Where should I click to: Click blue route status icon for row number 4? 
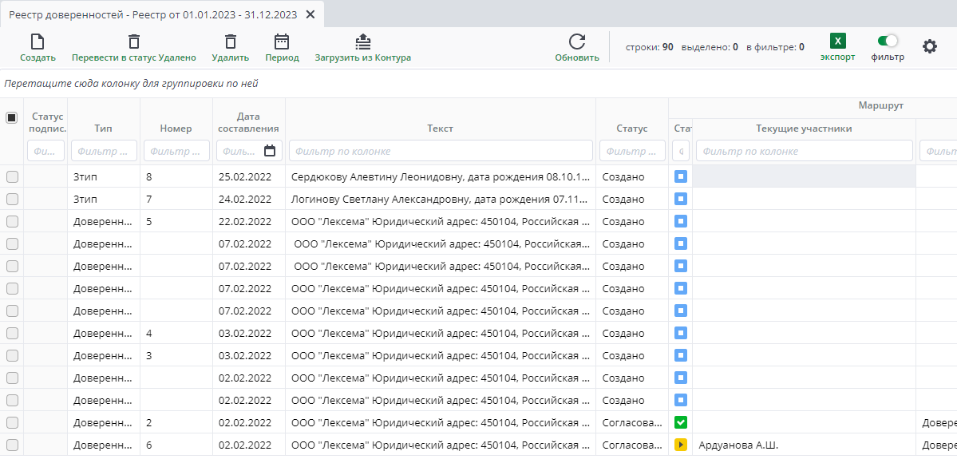(x=681, y=333)
